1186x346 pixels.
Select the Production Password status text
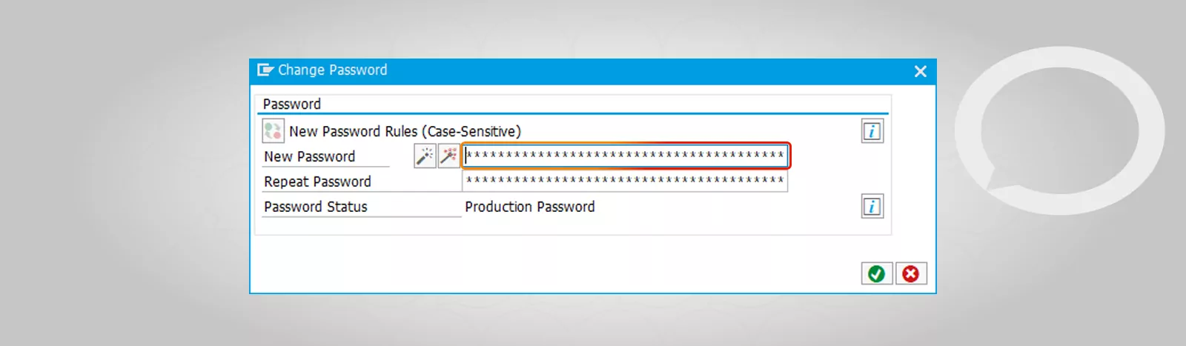pos(530,207)
